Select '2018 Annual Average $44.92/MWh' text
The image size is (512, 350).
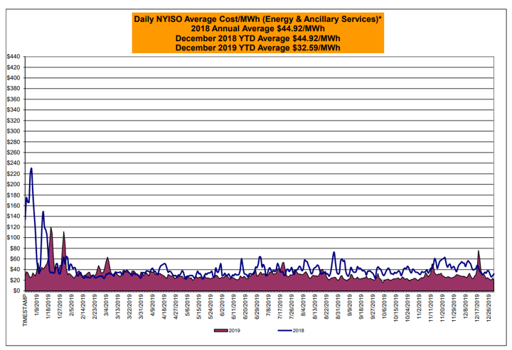click(257, 28)
